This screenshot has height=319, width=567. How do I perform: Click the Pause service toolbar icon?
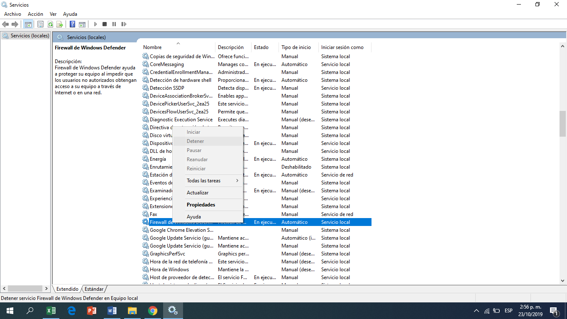[x=114, y=24]
